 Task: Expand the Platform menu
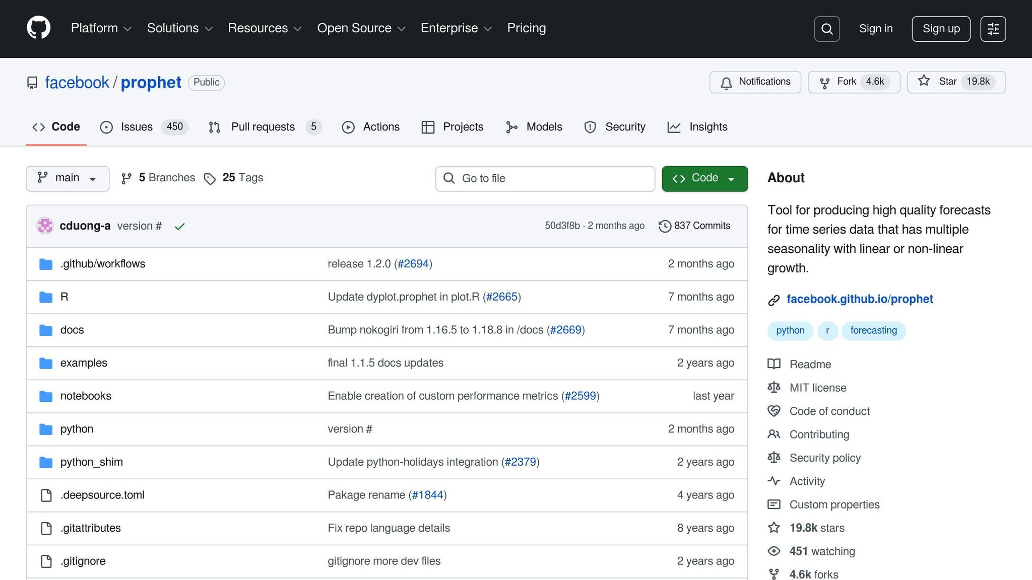tap(101, 28)
